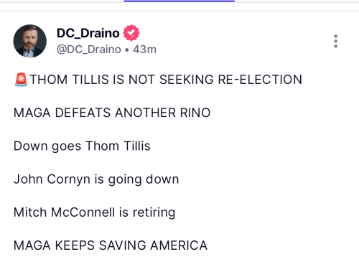Click the word 'McConnell' in the post
Screen dimensions: 359x267
(x=83, y=212)
